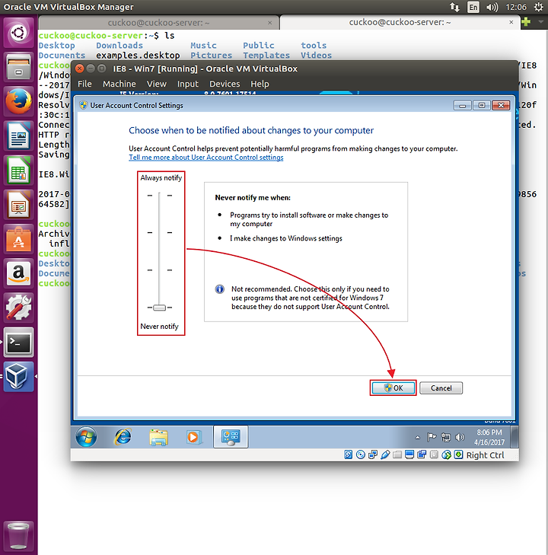Open VirtualBox Help menu
This screenshot has height=555, width=548.
(x=260, y=84)
